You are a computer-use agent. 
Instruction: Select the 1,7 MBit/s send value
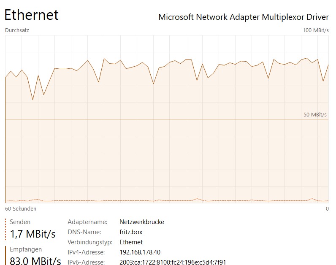click(x=33, y=234)
